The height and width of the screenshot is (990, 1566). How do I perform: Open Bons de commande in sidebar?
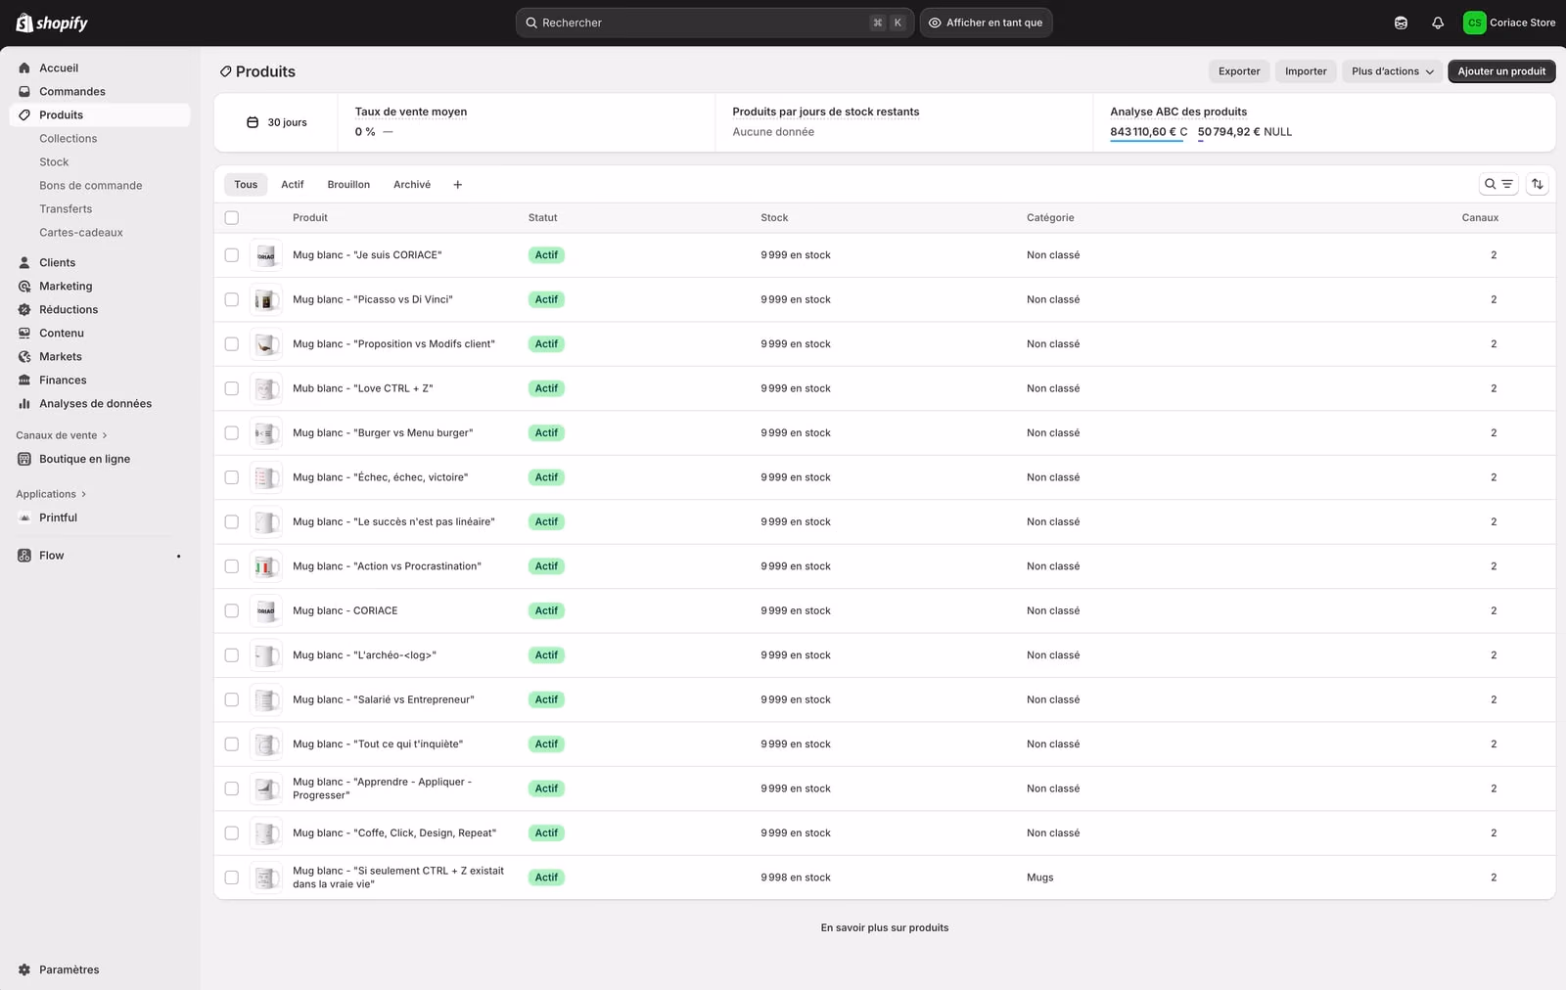click(91, 185)
